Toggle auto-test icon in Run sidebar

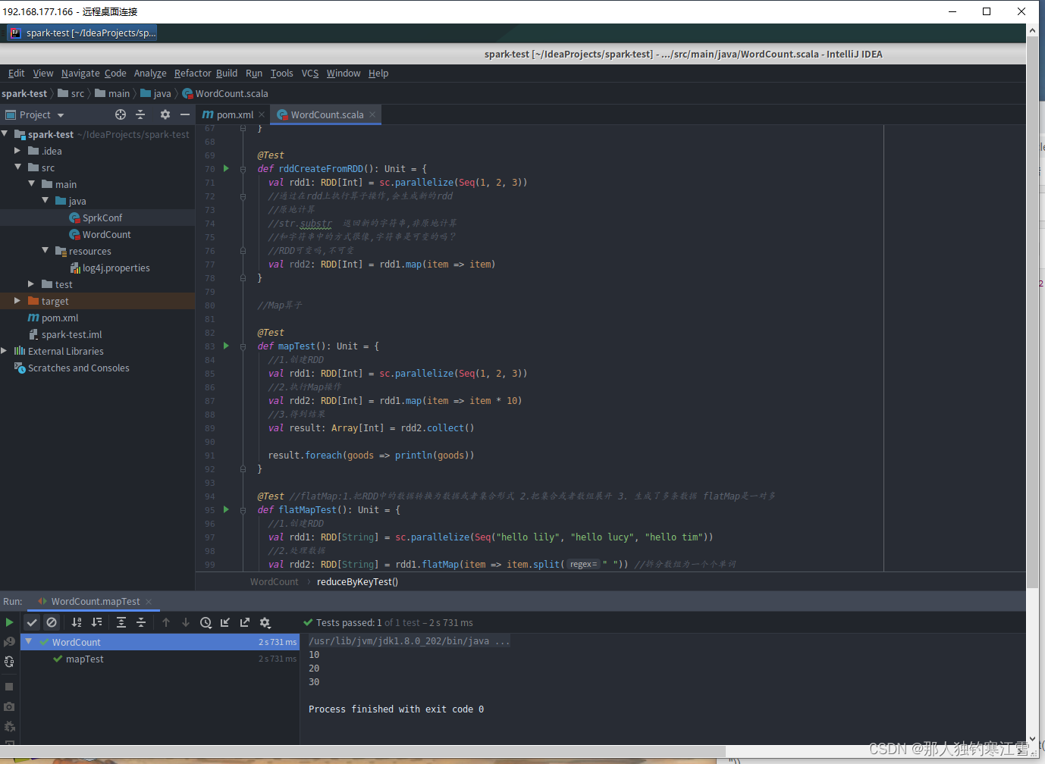tap(9, 662)
